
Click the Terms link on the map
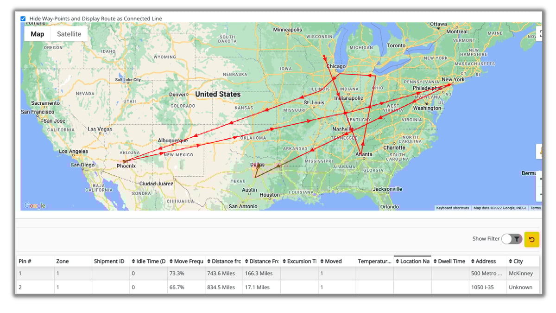[x=535, y=208]
